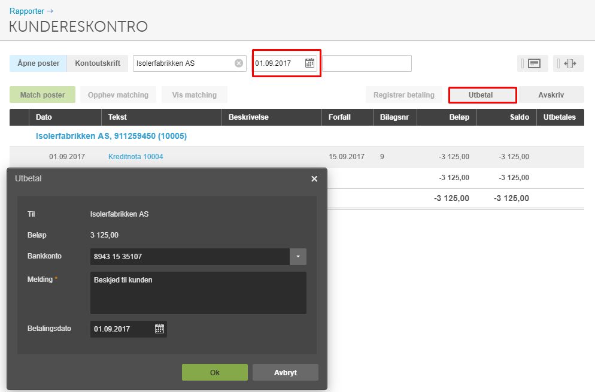The image size is (595, 392).
Task: Clear the Isolerfabrikken AS customer filter
Action: coord(239,63)
